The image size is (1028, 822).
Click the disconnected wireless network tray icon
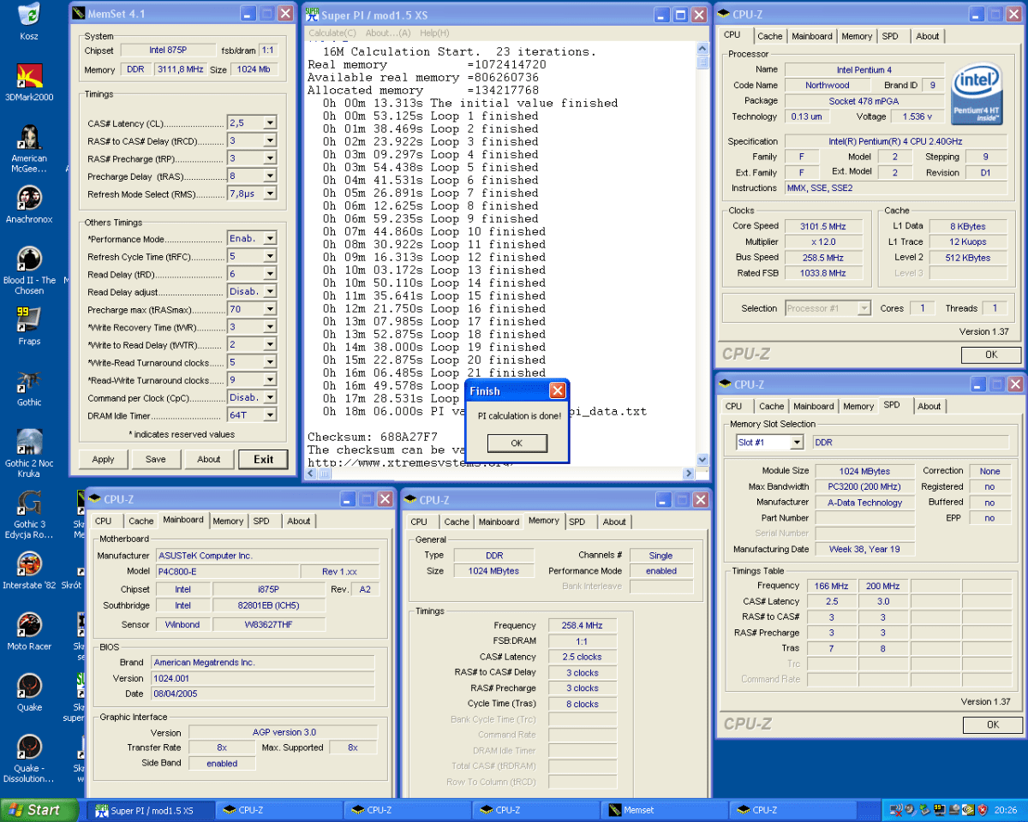pos(895,809)
